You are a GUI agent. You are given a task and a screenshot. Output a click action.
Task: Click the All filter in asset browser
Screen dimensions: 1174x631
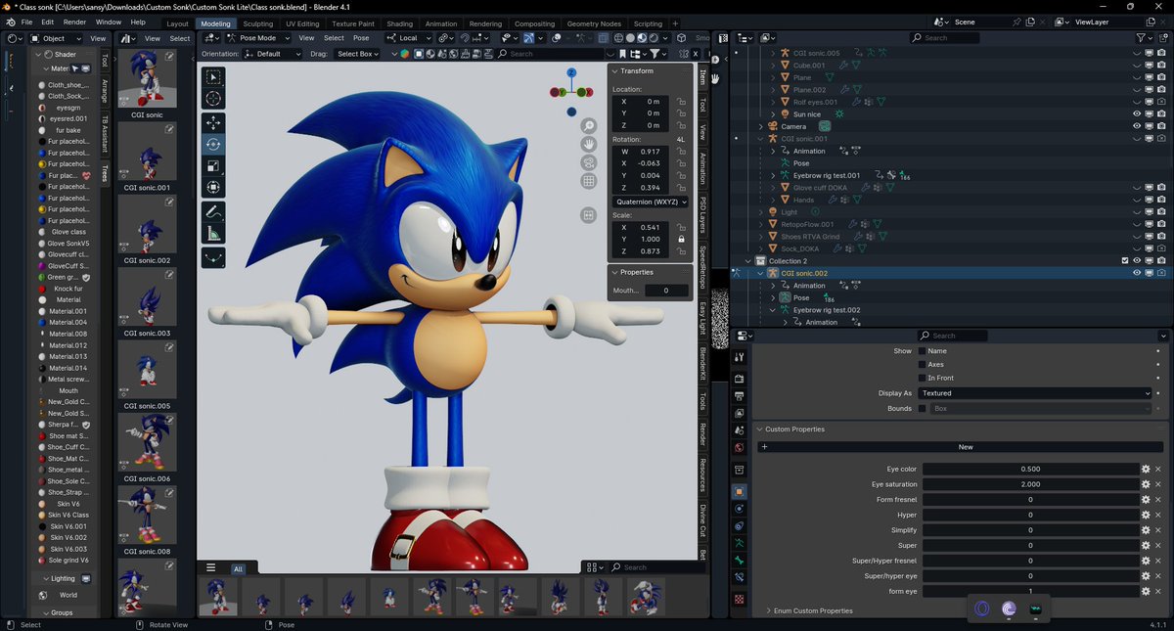[238, 568]
